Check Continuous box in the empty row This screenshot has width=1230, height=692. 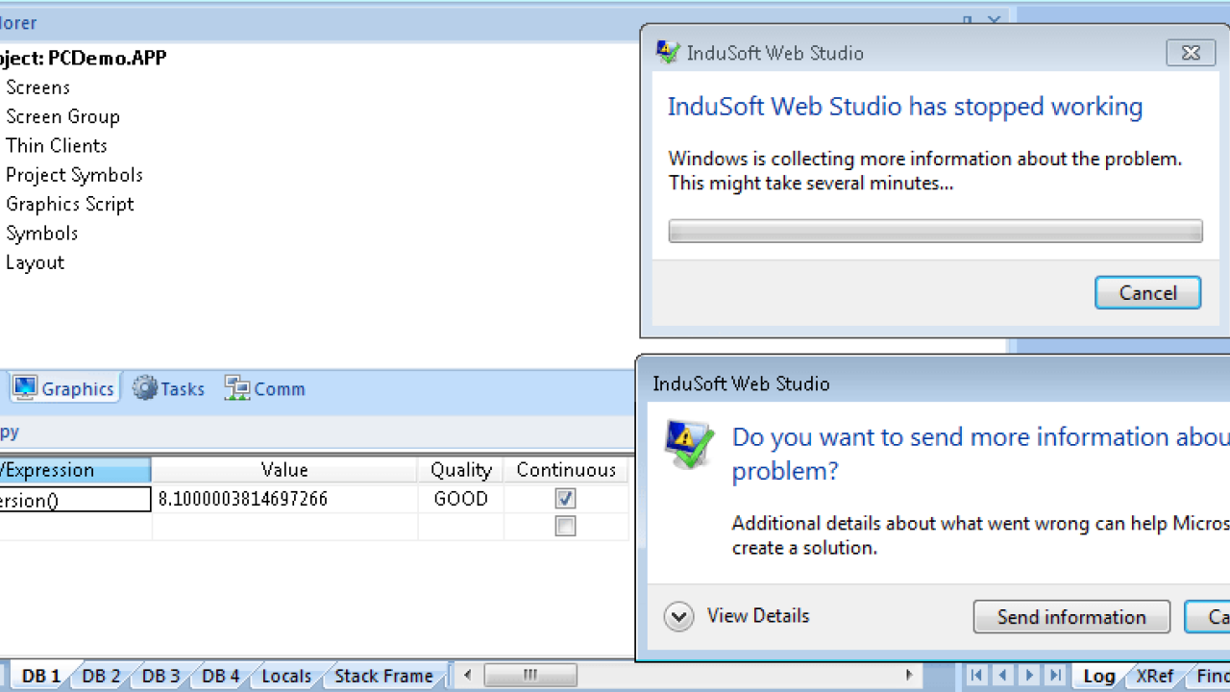tap(565, 527)
